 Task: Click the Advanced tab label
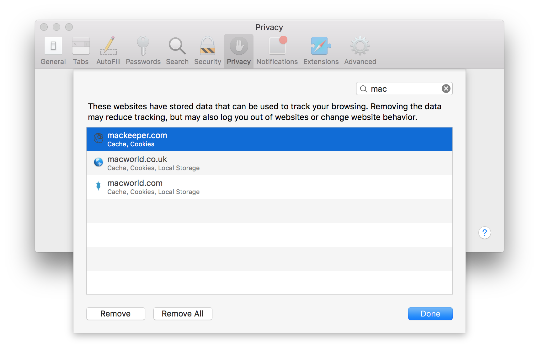pyautogui.click(x=360, y=62)
